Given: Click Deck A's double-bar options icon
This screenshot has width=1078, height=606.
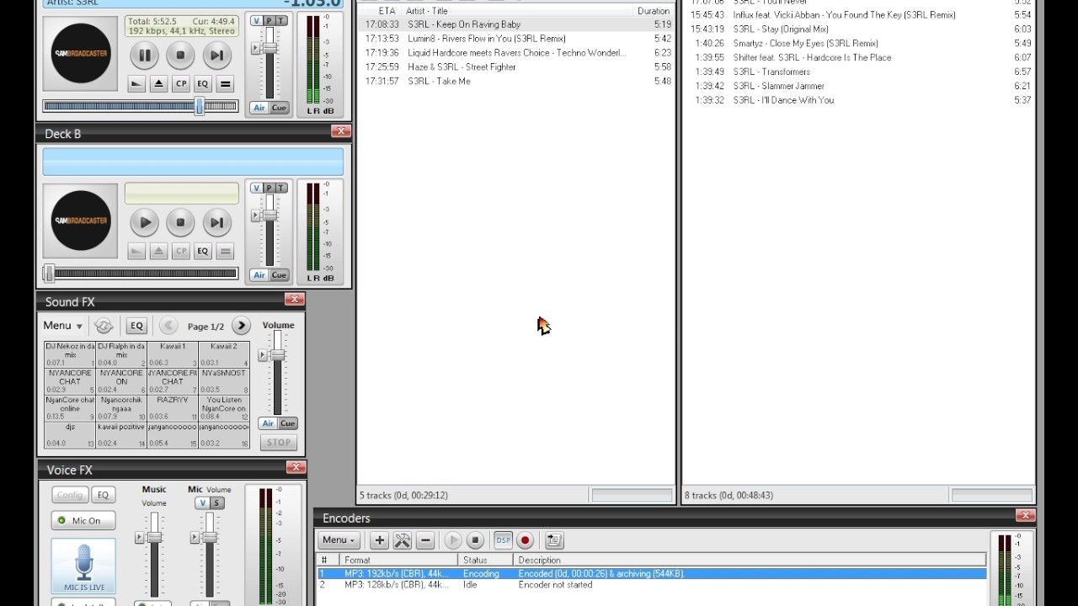Looking at the screenshot, I should (225, 84).
